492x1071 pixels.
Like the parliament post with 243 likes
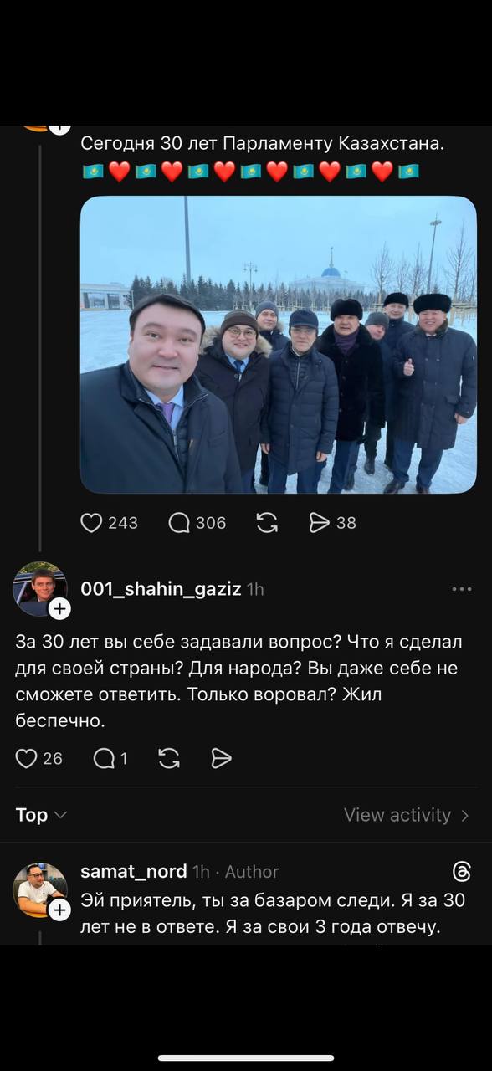(x=91, y=523)
